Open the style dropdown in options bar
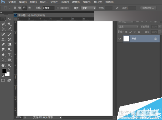 coord(88,8)
